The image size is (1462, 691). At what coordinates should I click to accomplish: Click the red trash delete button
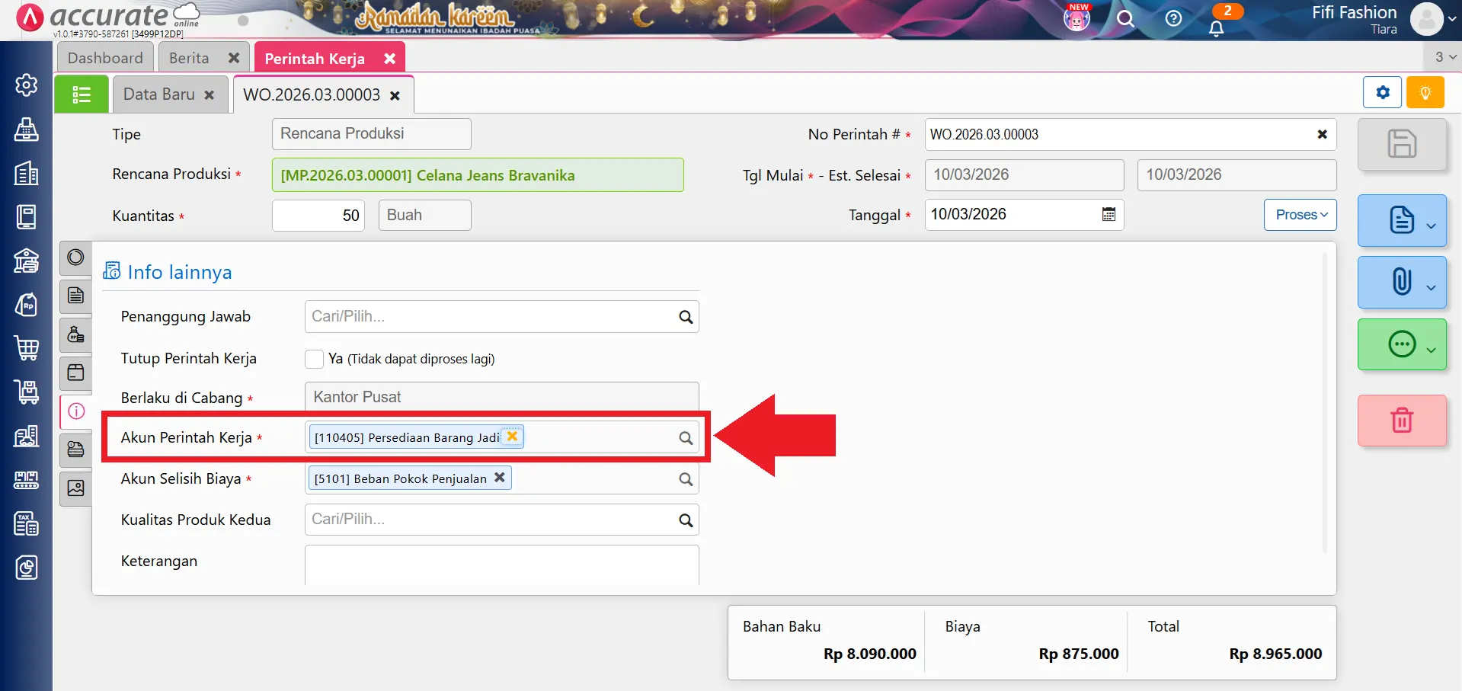tap(1401, 421)
